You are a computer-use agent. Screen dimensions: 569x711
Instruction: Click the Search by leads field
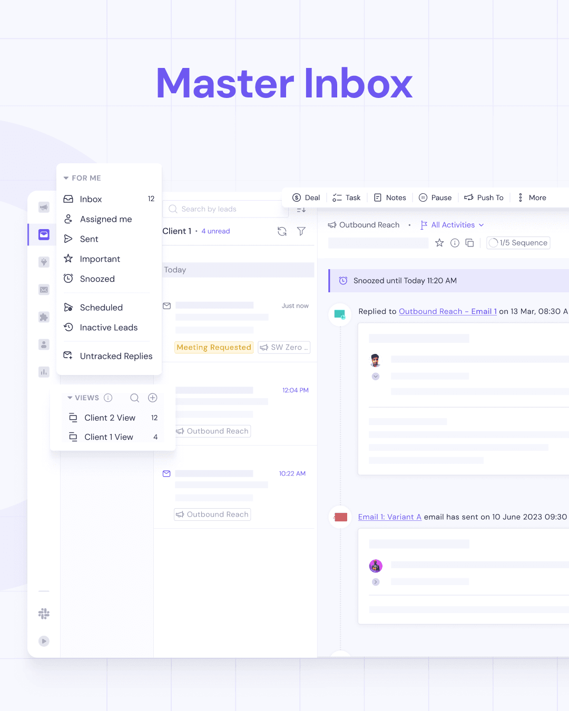coord(225,209)
